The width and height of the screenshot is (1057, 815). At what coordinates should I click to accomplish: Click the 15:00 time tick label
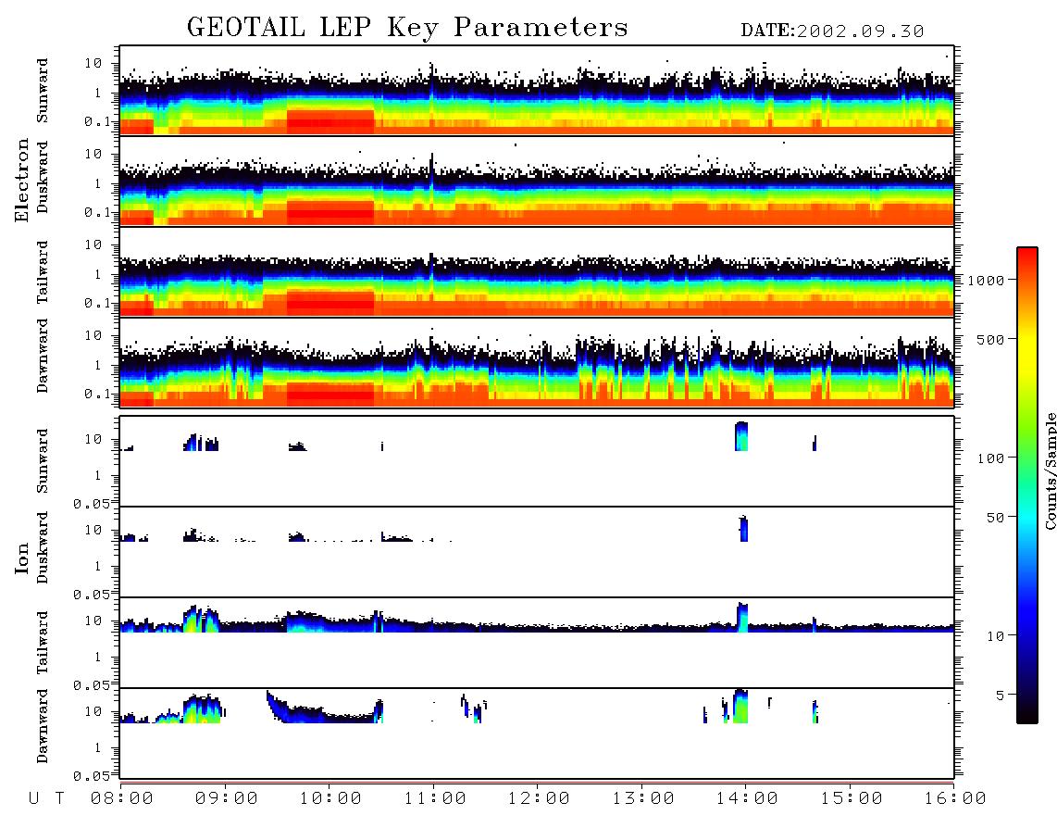coord(852,798)
